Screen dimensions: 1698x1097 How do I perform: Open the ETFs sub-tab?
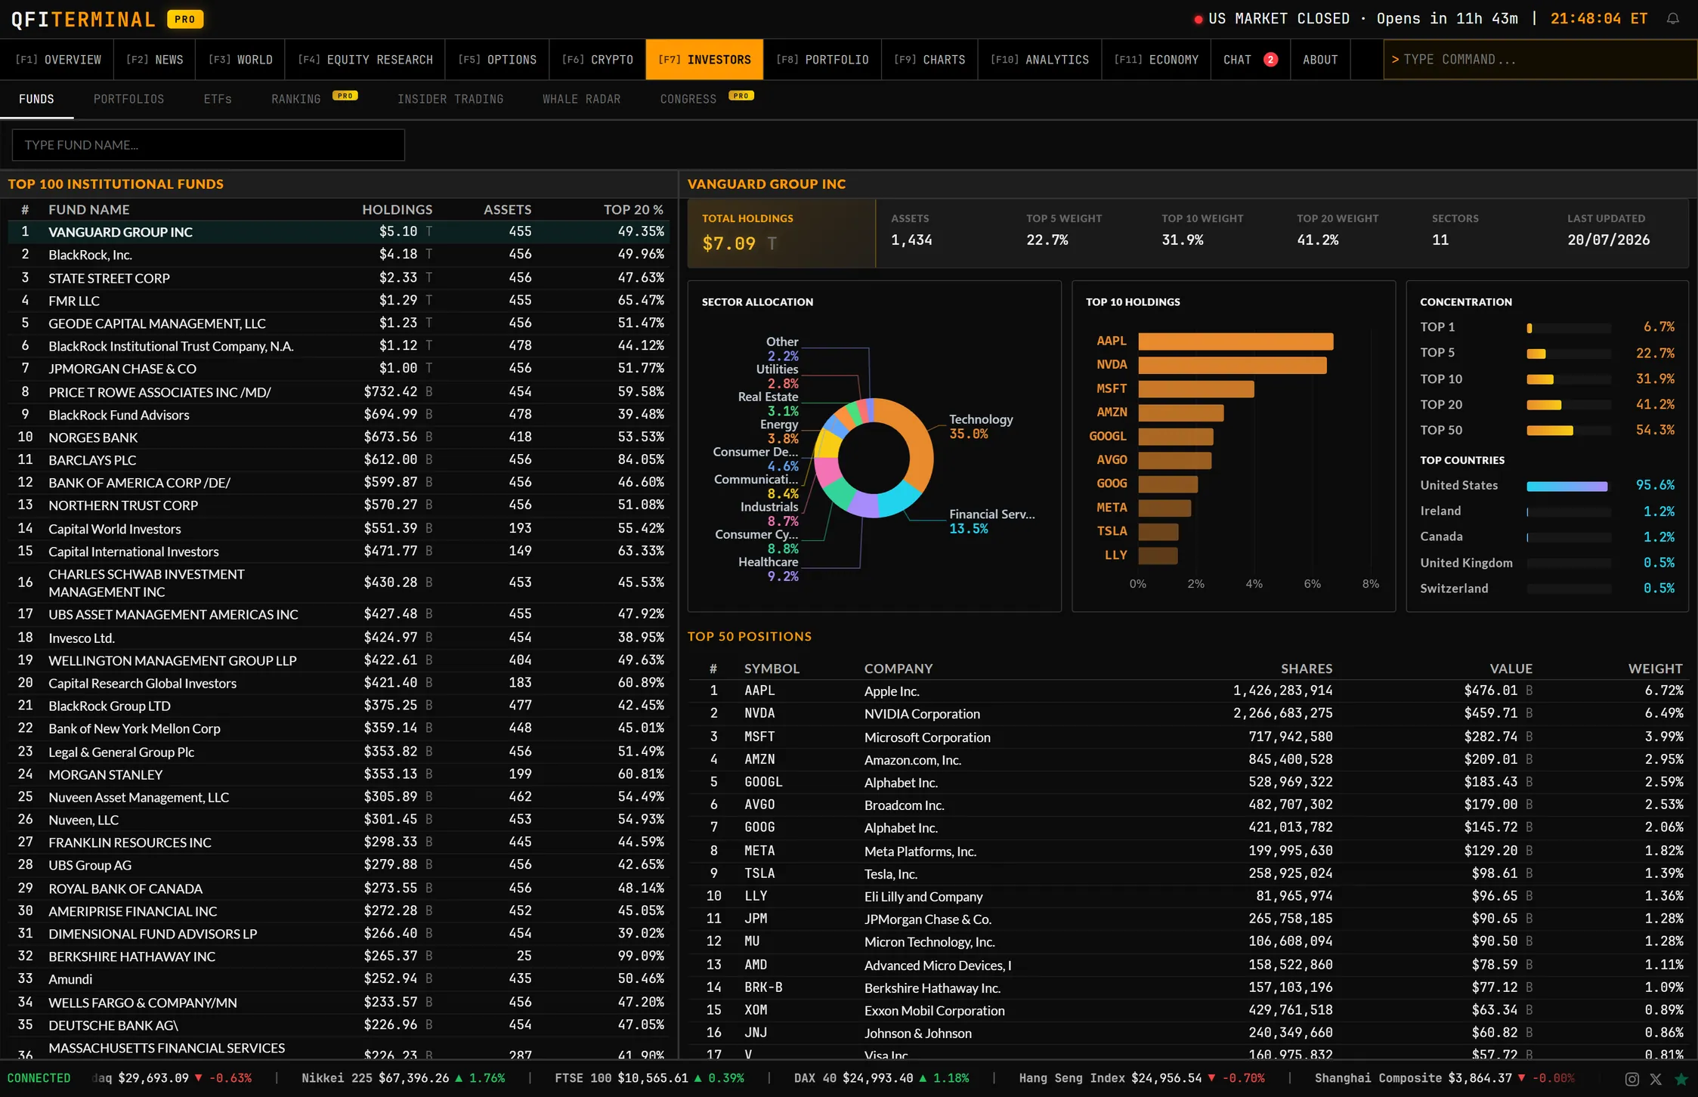(218, 99)
